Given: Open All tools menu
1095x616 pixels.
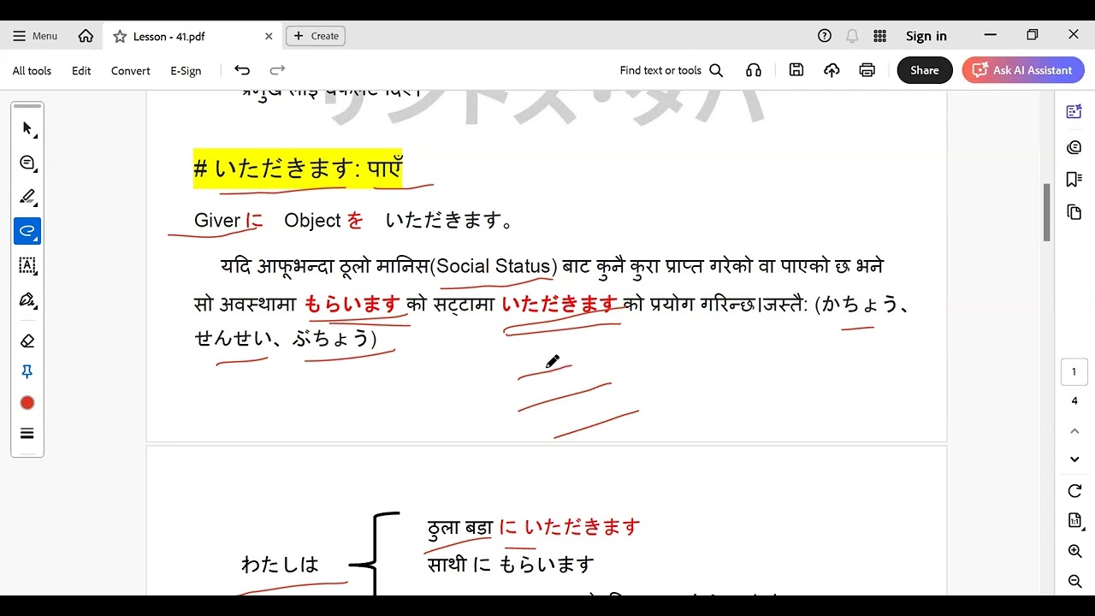Looking at the screenshot, I should pos(32,71).
